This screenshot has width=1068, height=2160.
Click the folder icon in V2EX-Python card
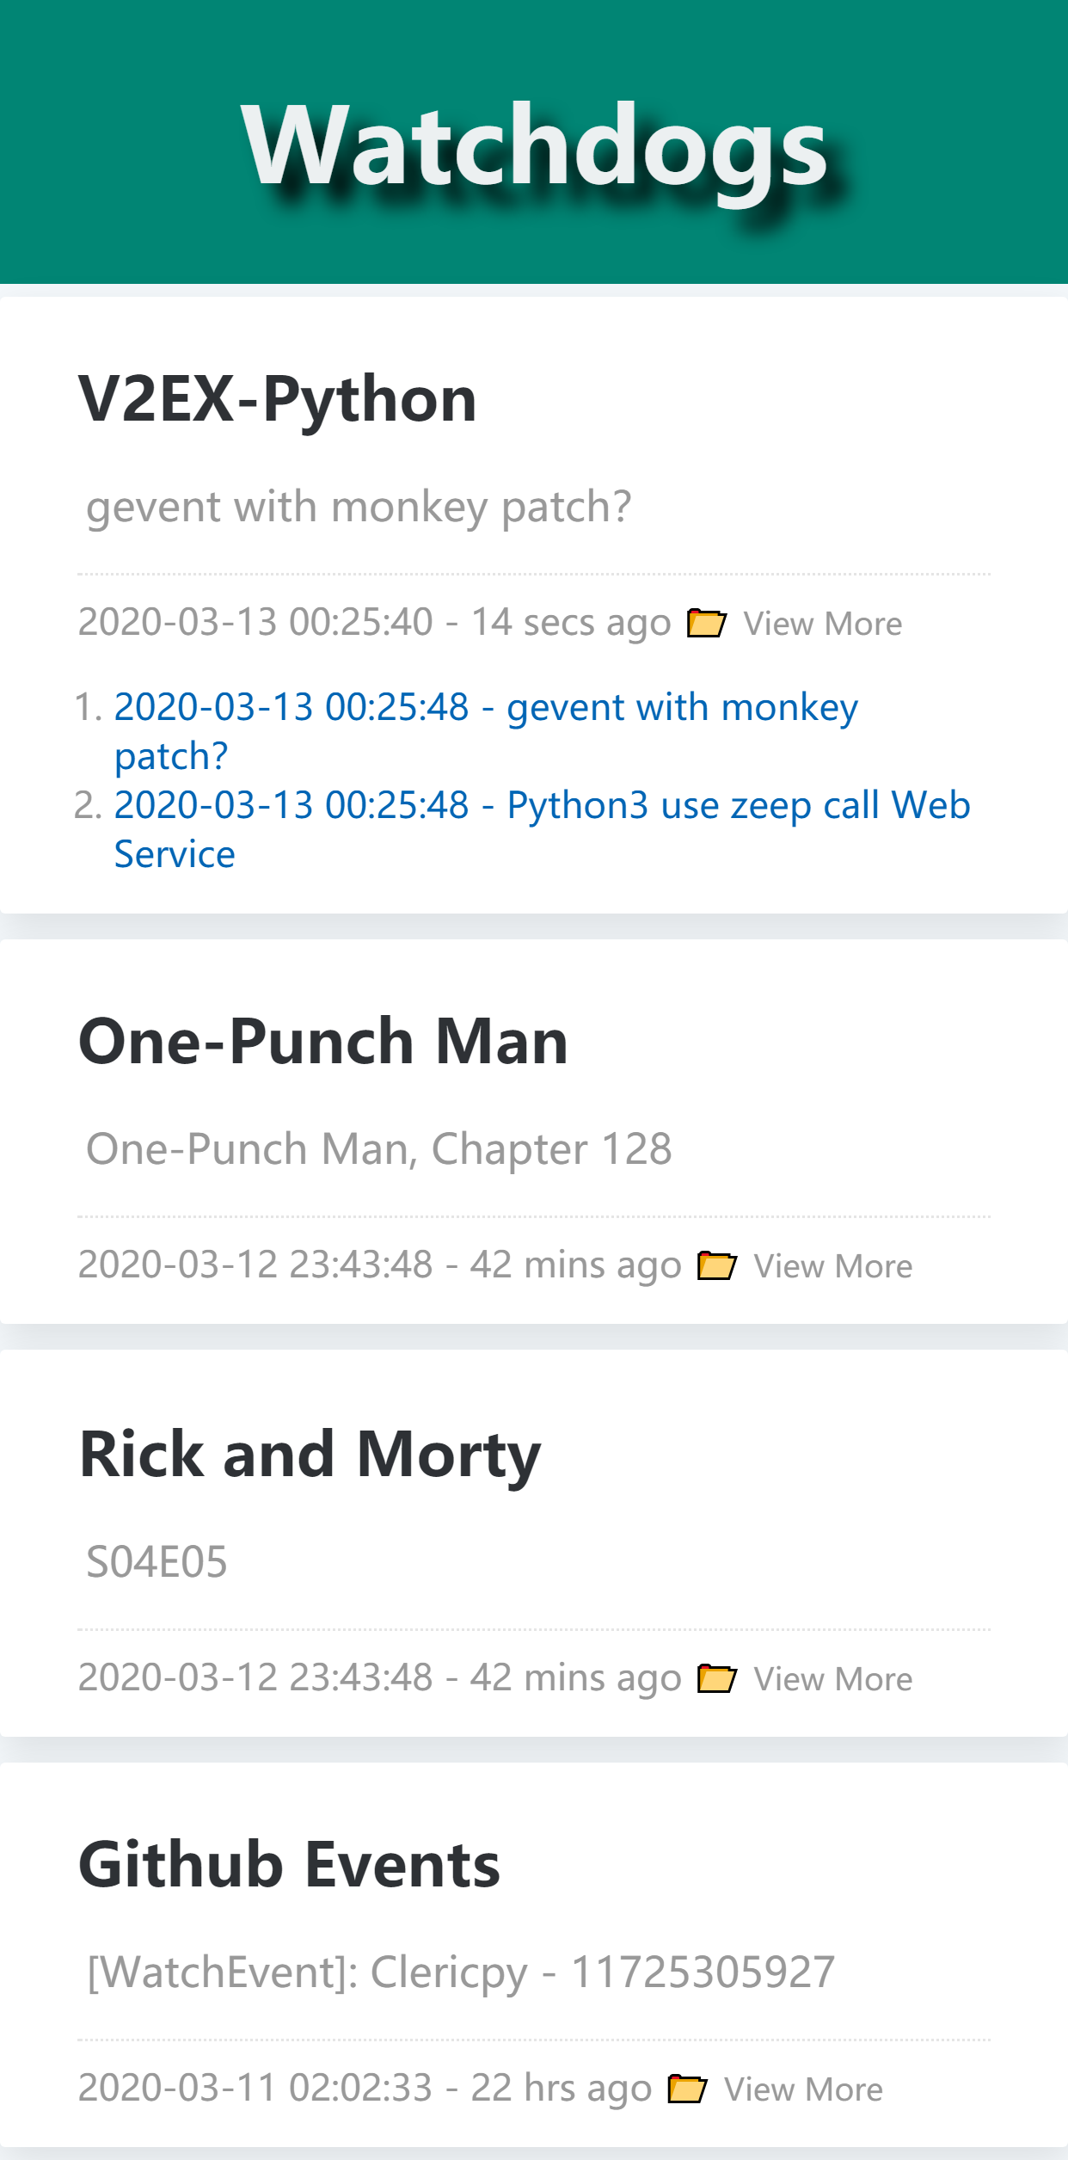click(706, 623)
